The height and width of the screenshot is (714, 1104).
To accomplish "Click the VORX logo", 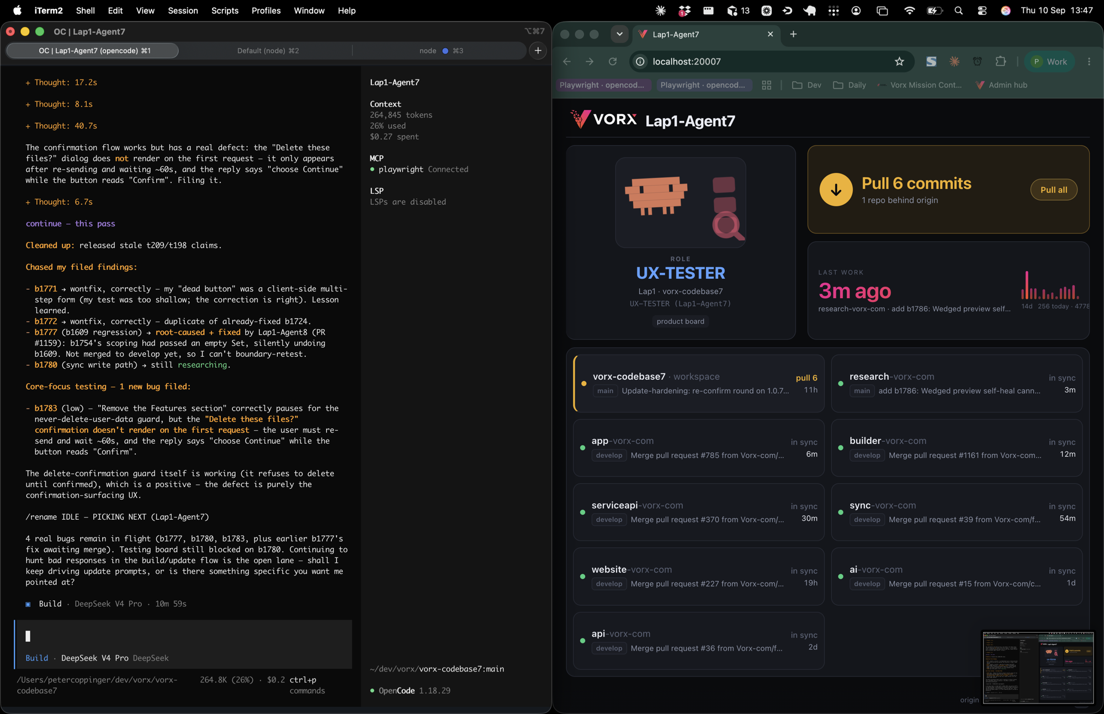I will click(603, 119).
